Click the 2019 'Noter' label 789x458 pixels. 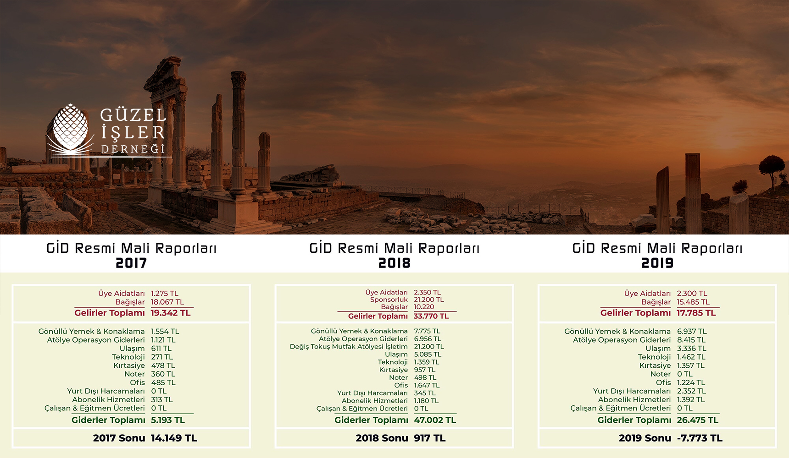coord(661,374)
